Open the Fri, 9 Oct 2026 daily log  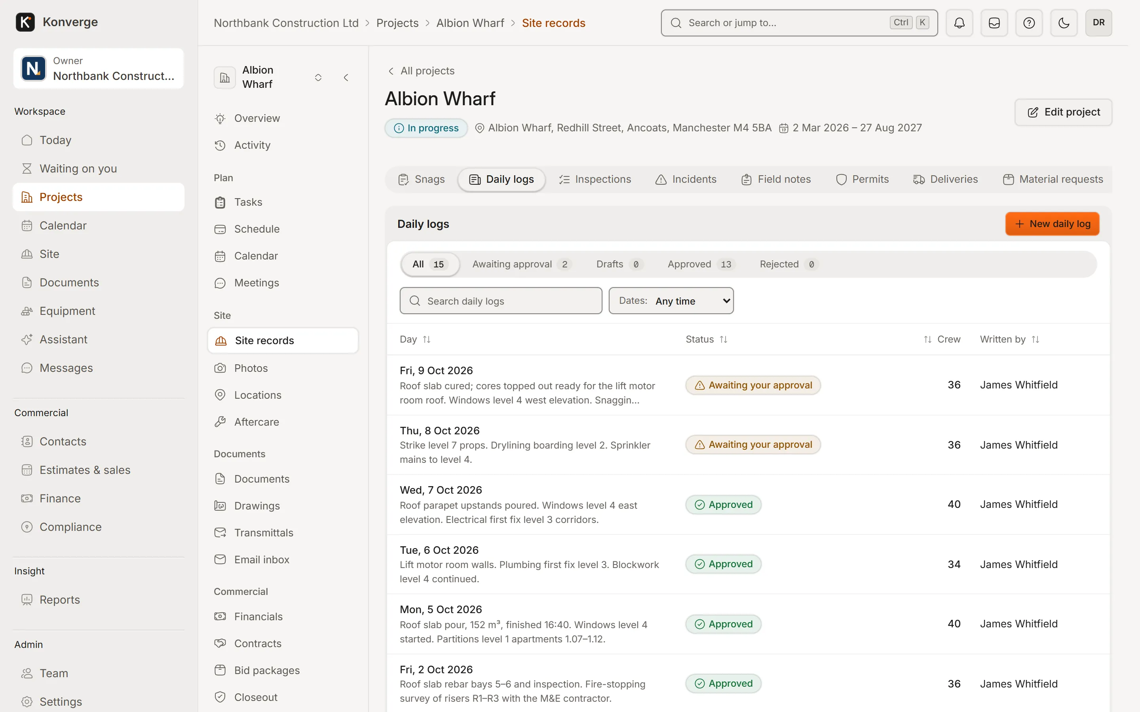748,385
